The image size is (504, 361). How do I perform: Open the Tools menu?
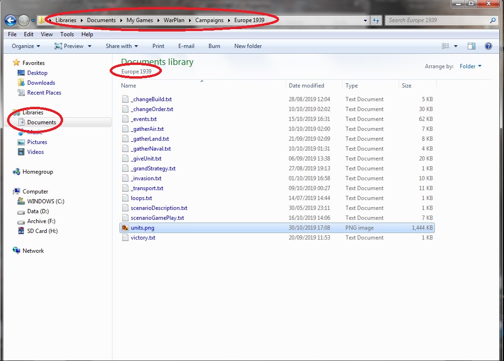tap(67, 34)
